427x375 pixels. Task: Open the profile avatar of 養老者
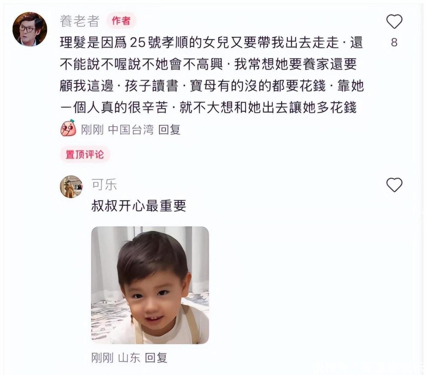pos(30,29)
